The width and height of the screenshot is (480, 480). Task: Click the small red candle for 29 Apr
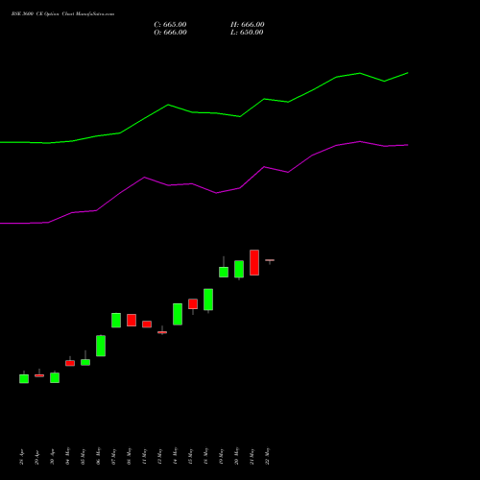39,375
